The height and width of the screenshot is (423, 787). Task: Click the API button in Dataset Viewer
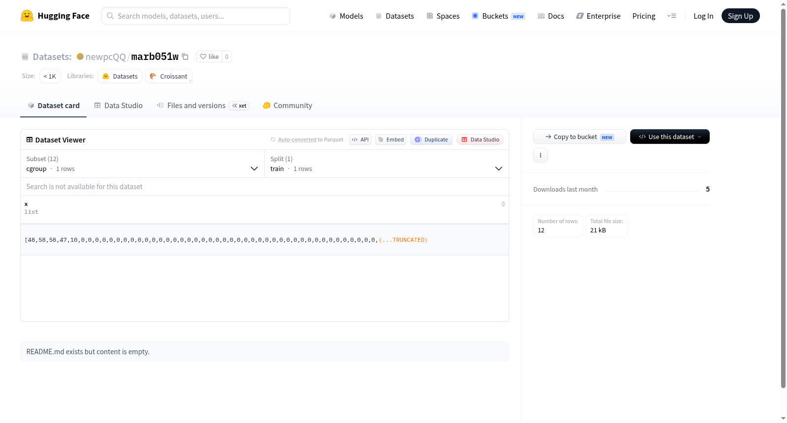360,140
